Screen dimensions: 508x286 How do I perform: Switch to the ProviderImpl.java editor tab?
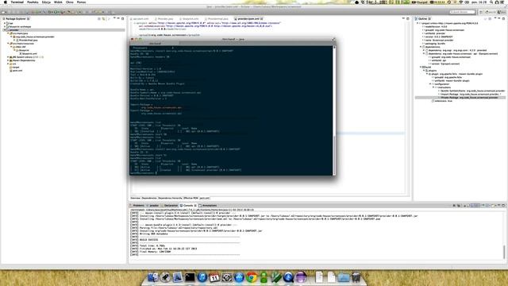(217, 19)
